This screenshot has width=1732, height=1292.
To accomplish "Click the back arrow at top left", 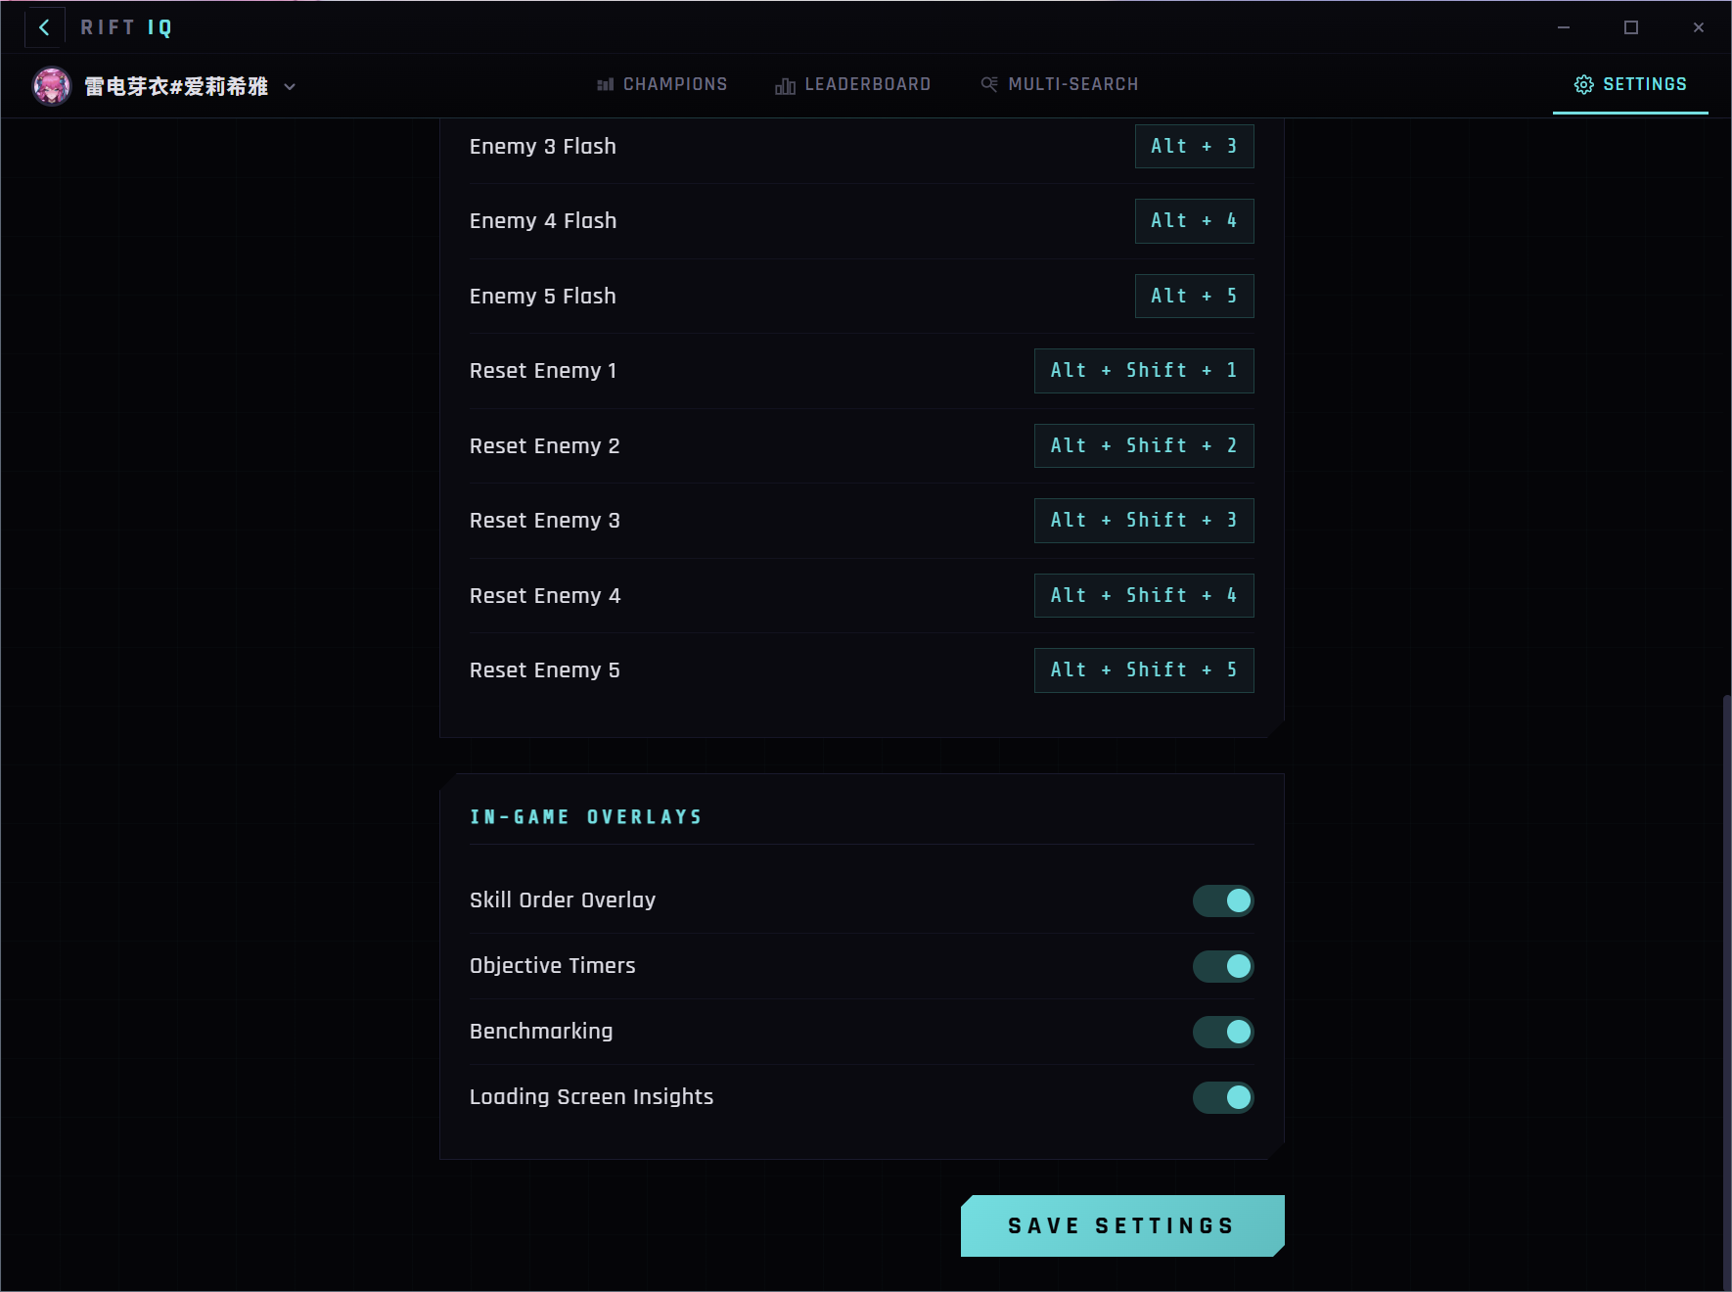I will (44, 27).
